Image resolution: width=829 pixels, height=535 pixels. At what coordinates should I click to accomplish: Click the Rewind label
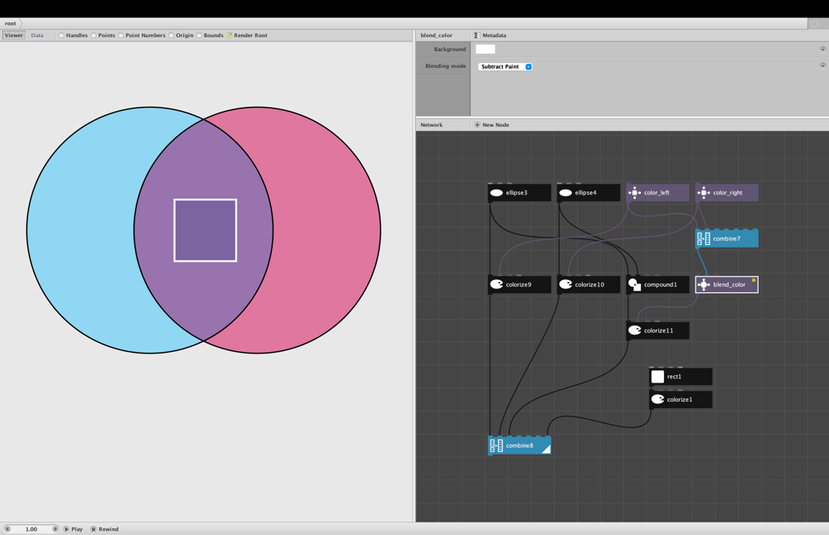click(x=109, y=529)
